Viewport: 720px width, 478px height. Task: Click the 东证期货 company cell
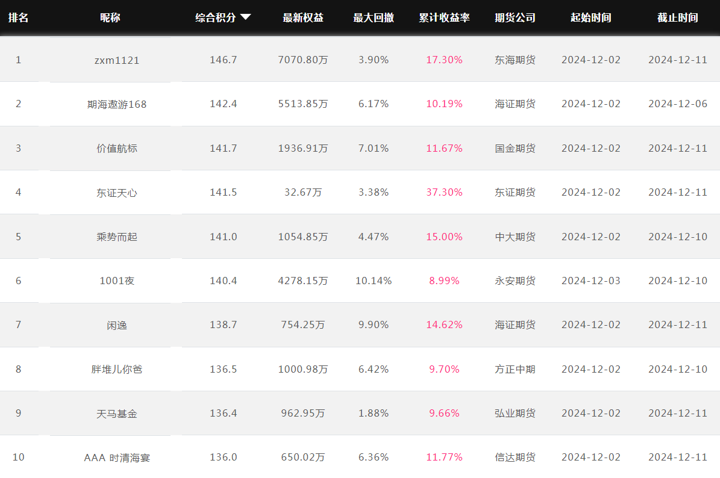coord(515,192)
